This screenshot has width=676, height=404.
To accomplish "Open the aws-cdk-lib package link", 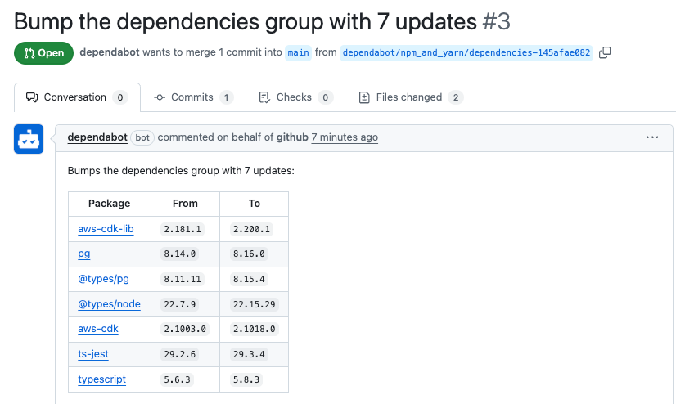I will pos(106,229).
